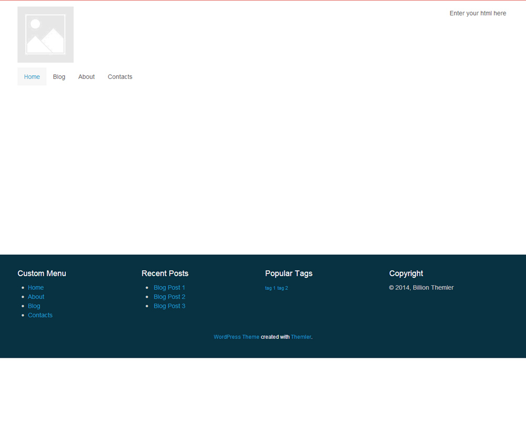526x422 pixels.
Task: Follow the Contacts link in Custom Menu footer
Action: point(41,315)
